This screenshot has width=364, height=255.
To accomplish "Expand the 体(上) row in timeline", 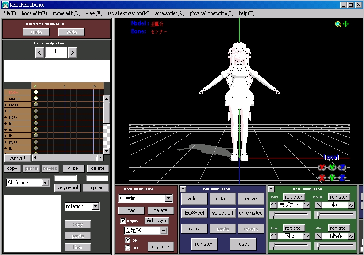I will 6,117.
